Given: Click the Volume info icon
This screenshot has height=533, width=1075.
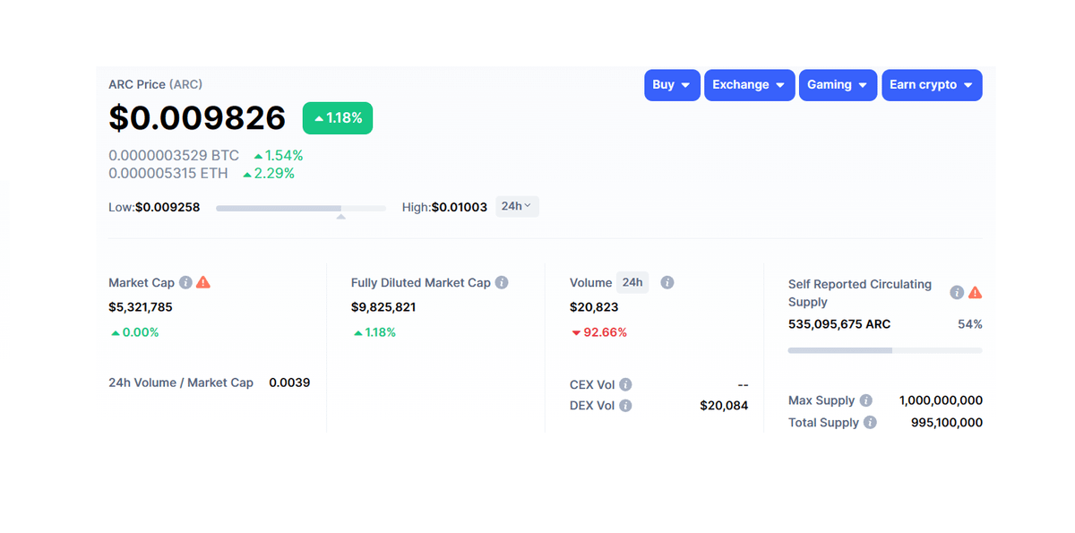Looking at the screenshot, I should click(667, 282).
